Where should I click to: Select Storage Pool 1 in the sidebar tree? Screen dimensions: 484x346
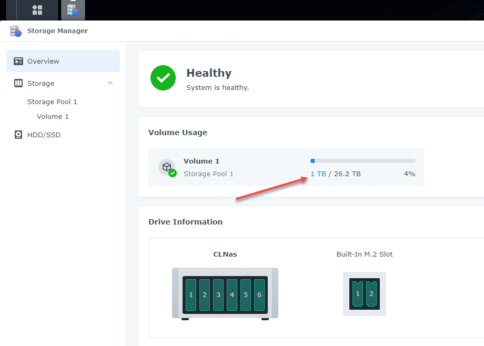click(52, 101)
